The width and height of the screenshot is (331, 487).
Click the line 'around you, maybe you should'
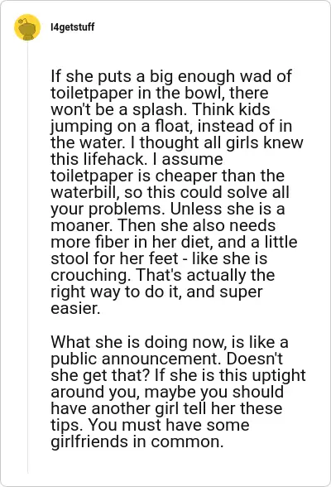167,392
